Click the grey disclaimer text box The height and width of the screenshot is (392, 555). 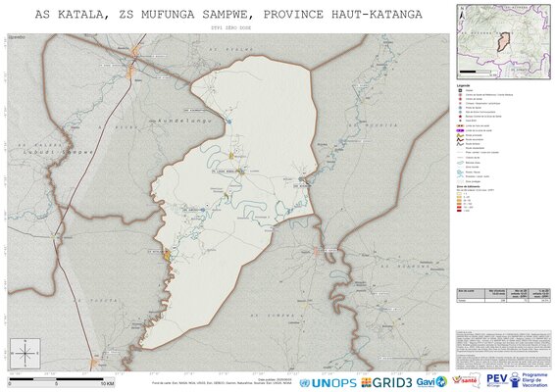point(503,350)
